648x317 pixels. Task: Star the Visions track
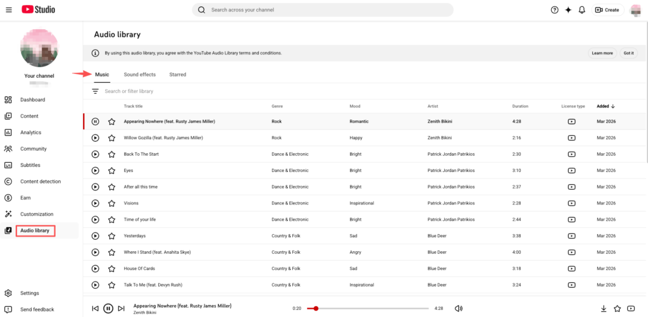click(111, 203)
